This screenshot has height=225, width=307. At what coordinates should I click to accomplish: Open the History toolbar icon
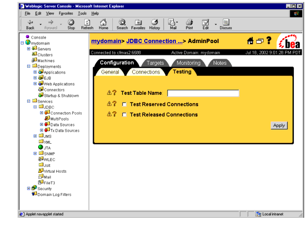(x=154, y=25)
